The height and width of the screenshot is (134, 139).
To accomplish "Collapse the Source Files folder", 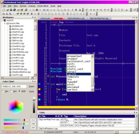I will click(x=5, y=23).
